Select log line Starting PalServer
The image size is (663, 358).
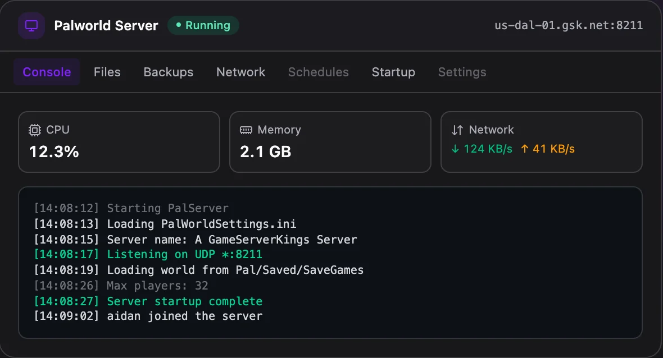[131, 208]
